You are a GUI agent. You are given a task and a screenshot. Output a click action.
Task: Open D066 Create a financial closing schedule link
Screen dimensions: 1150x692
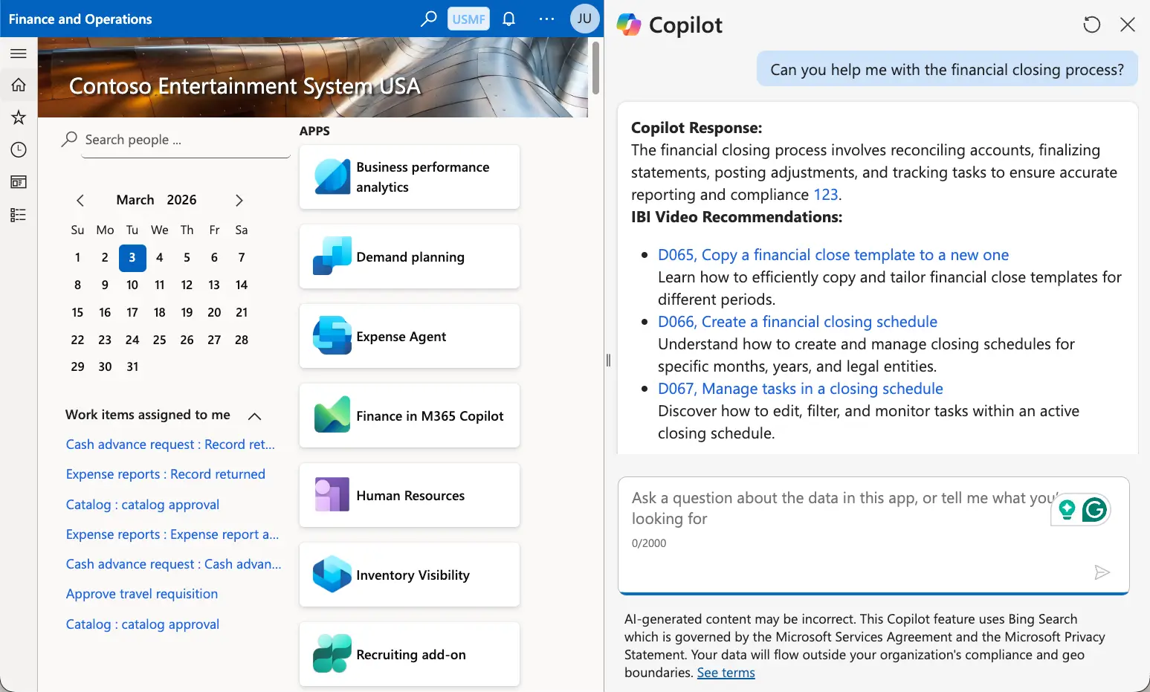[x=797, y=322]
